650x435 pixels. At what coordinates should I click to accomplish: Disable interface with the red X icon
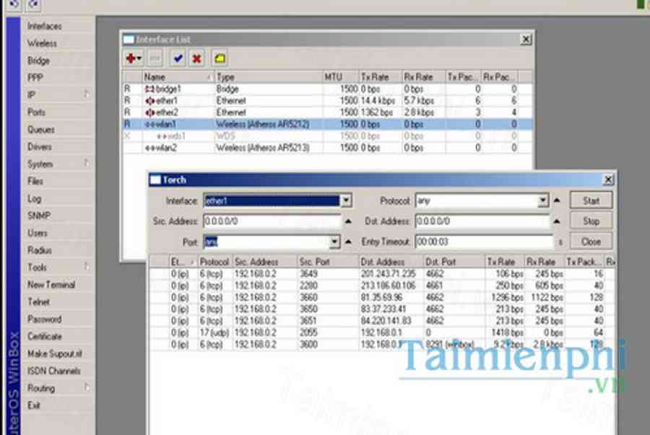[196, 58]
